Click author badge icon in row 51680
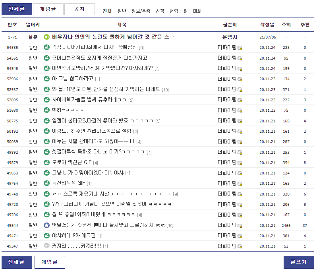This screenshot has height=273, width=317. pos(240,110)
